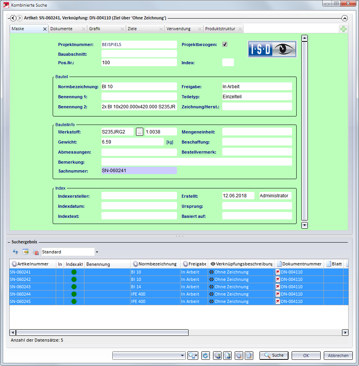The image size is (359, 366).
Task: Click the swap arrows icon in Suchergebnis toolbar
Action: click(15, 252)
